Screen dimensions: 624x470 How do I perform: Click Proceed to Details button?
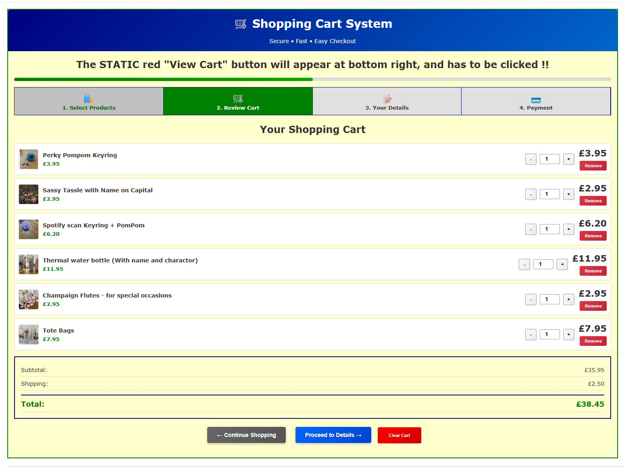(333, 435)
